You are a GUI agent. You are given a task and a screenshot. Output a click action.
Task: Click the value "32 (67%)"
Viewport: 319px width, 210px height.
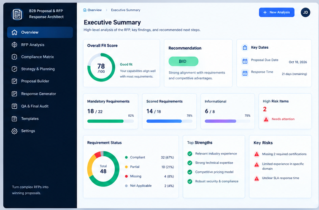tap(167, 157)
